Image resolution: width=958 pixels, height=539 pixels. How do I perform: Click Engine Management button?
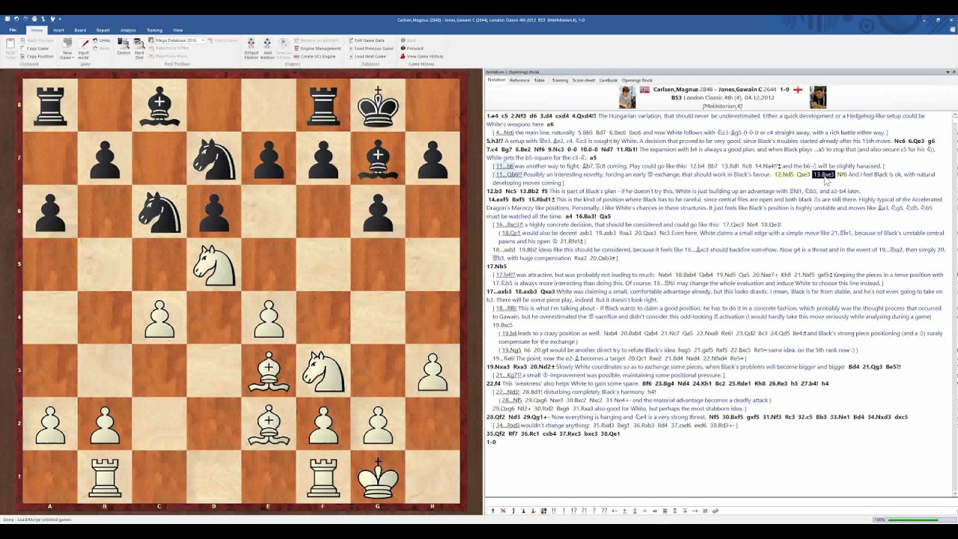coord(317,49)
